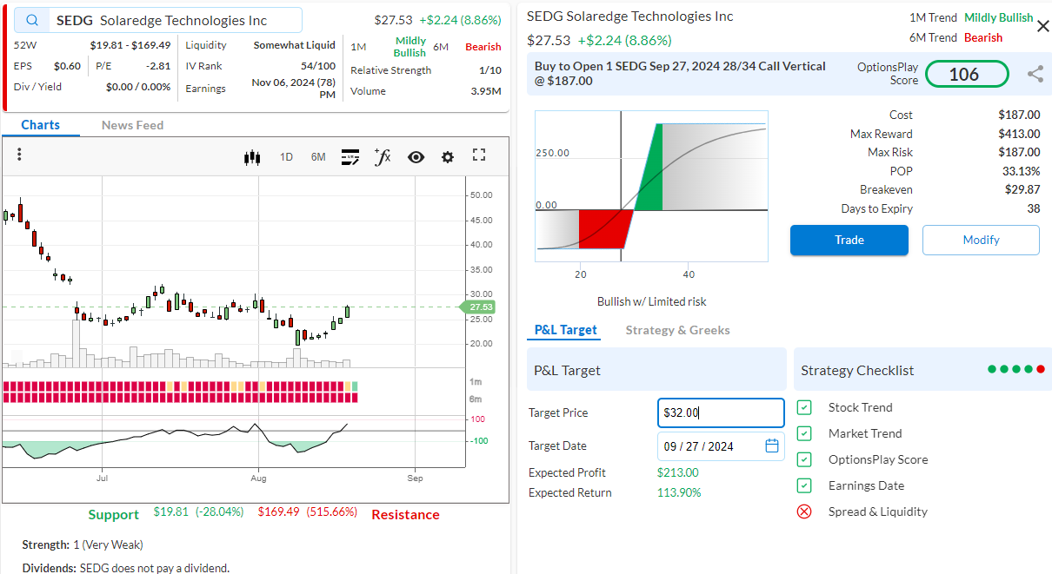Screen dimensions: 1052x574
Task: Toggle the Earnings Date checklist box
Action: [804, 485]
